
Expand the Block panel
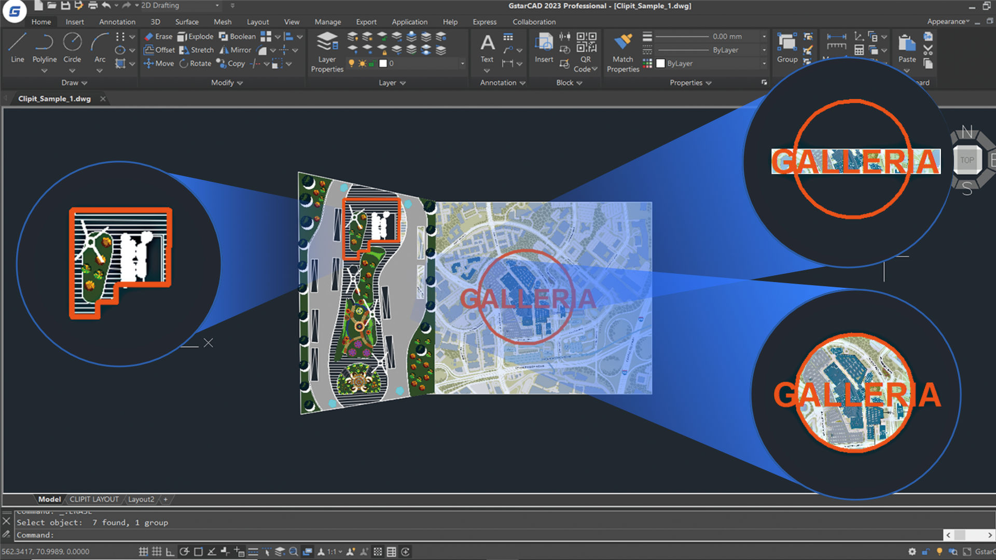pos(569,82)
